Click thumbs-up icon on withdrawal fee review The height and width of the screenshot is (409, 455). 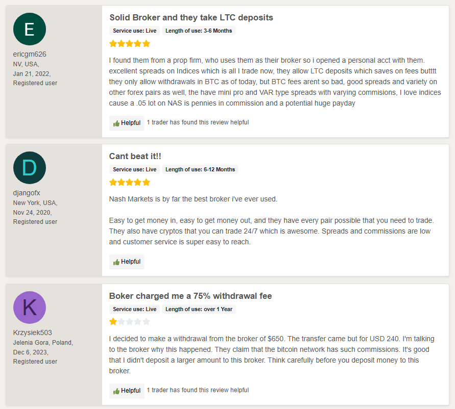(x=116, y=391)
